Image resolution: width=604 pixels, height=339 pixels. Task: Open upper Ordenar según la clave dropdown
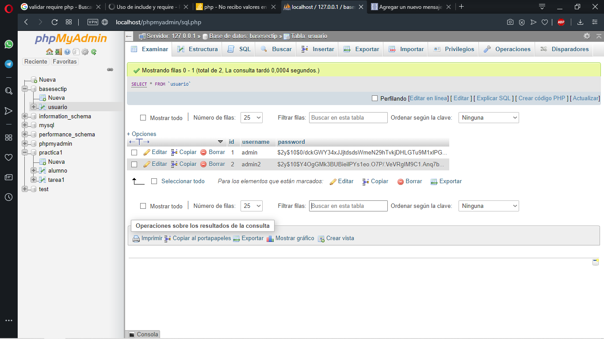tap(489, 118)
